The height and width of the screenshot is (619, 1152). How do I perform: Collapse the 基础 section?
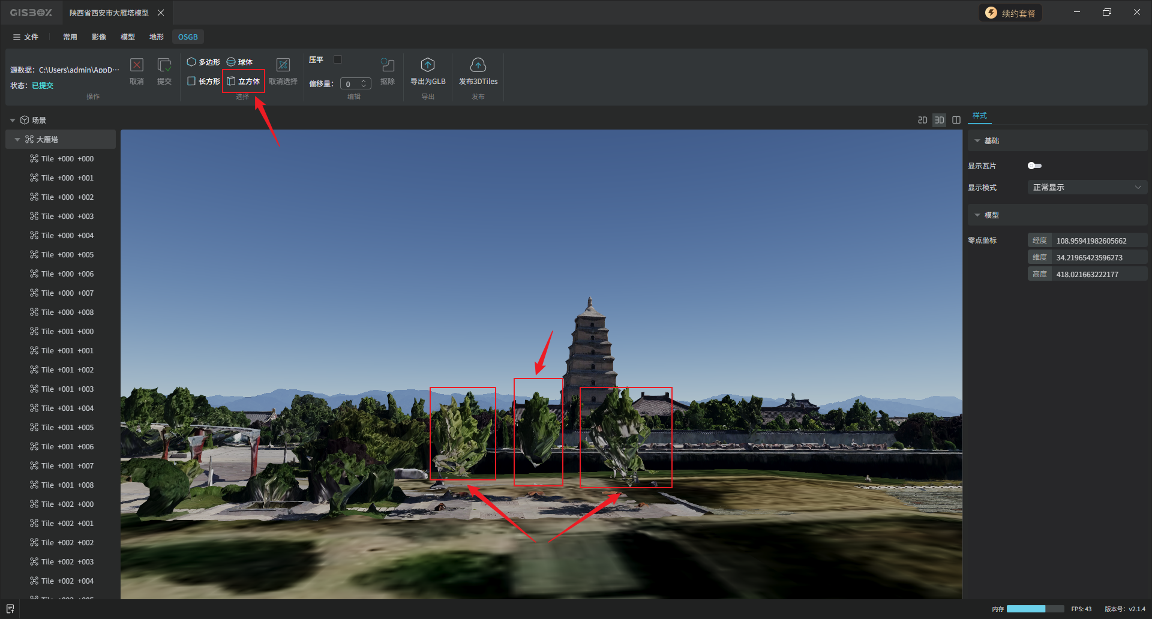pos(977,141)
